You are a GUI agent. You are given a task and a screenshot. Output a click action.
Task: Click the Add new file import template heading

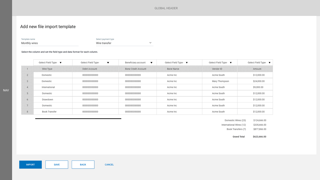pyautogui.click(x=48, y=27)
